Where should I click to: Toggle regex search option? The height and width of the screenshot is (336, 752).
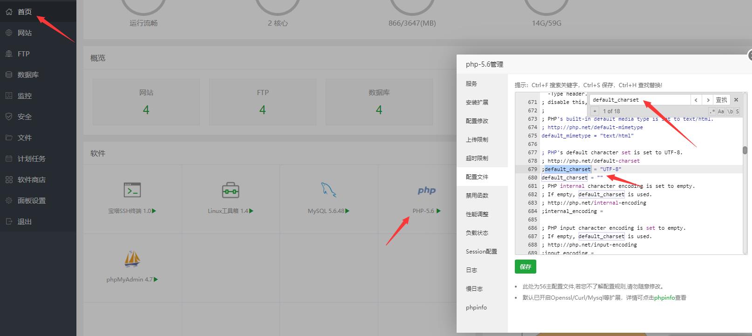pyautogui.click(x=712, y=111)
